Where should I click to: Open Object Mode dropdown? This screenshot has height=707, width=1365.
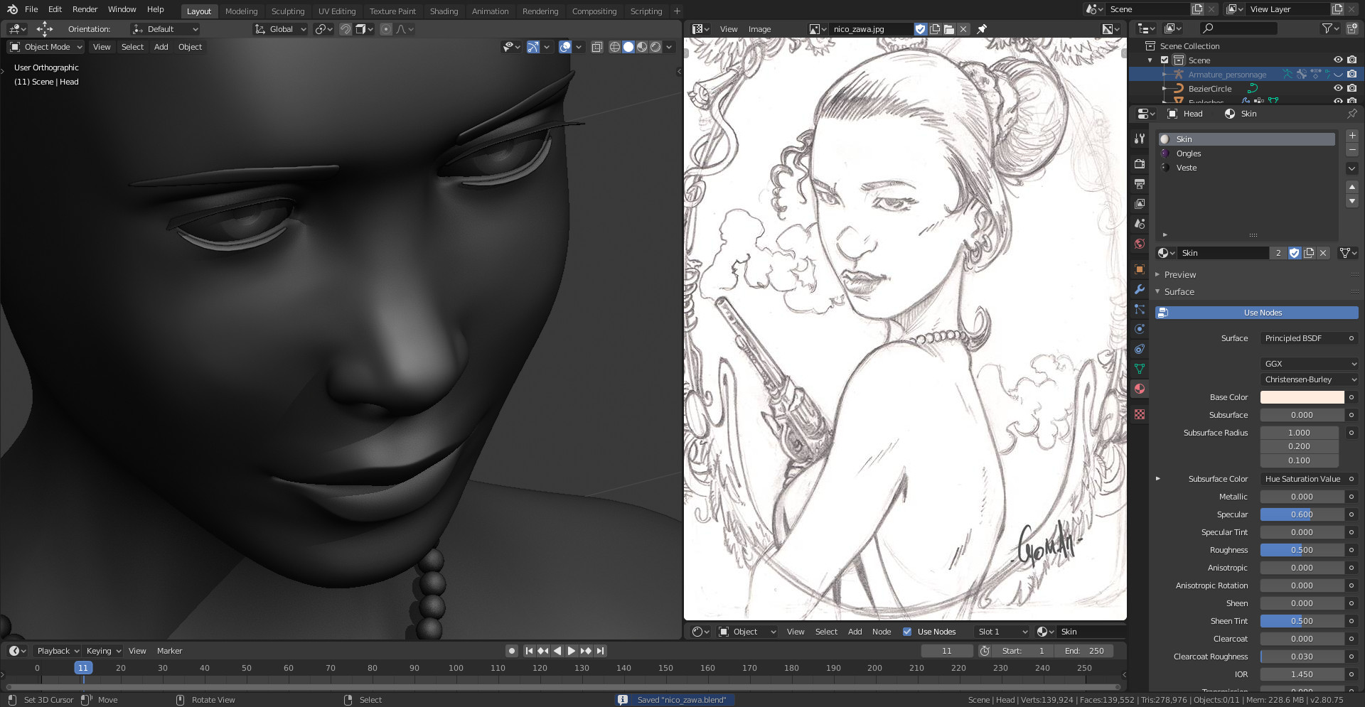[x=45, y=47]
